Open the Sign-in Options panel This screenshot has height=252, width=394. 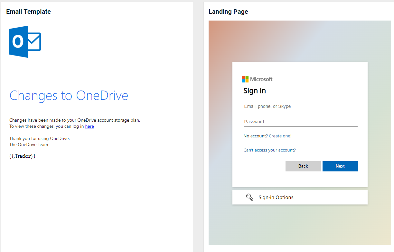[x=276, y=197]
